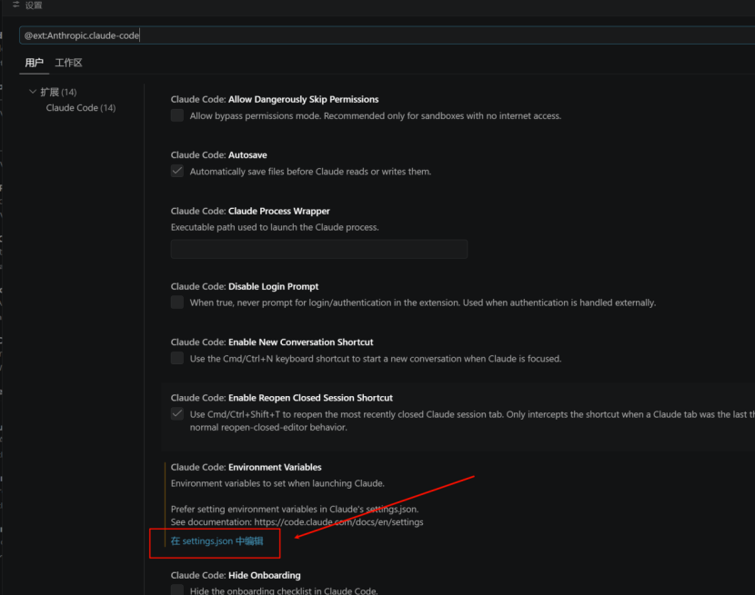Click the Environment Variables setting title
The image size is (755, 595).
(x=246, y=468)
